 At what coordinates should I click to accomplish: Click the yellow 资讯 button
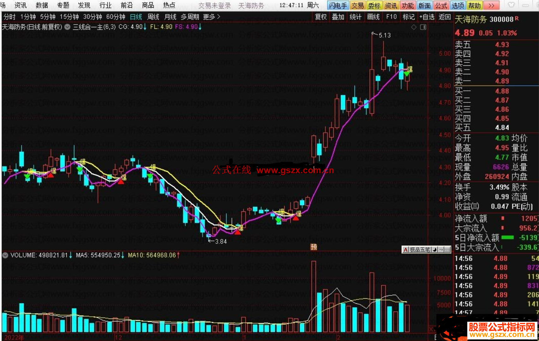click(x=391, y=6)
